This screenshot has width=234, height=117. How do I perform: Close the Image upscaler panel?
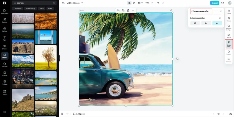coord(221,11)
